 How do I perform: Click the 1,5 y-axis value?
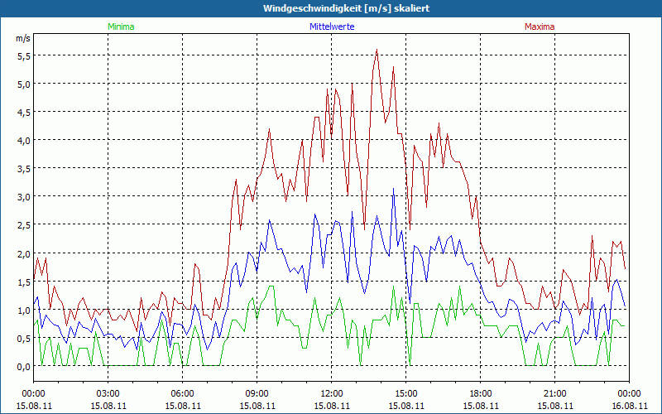coord(24,282)
